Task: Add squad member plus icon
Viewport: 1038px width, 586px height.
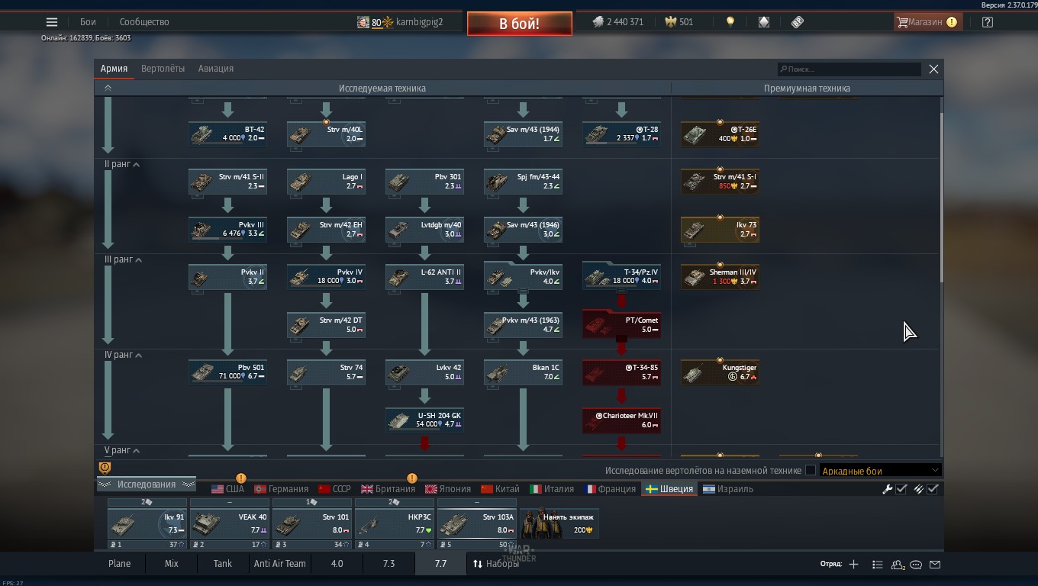Action: [x=853, y=564]
